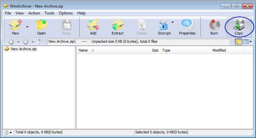Sort by the Name column header
The height and width of the screenshot is (138, 256).
(x=102, y=50)
